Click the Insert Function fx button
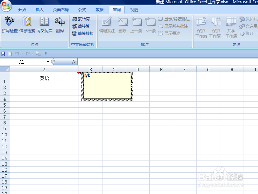 tap(74, 62)
